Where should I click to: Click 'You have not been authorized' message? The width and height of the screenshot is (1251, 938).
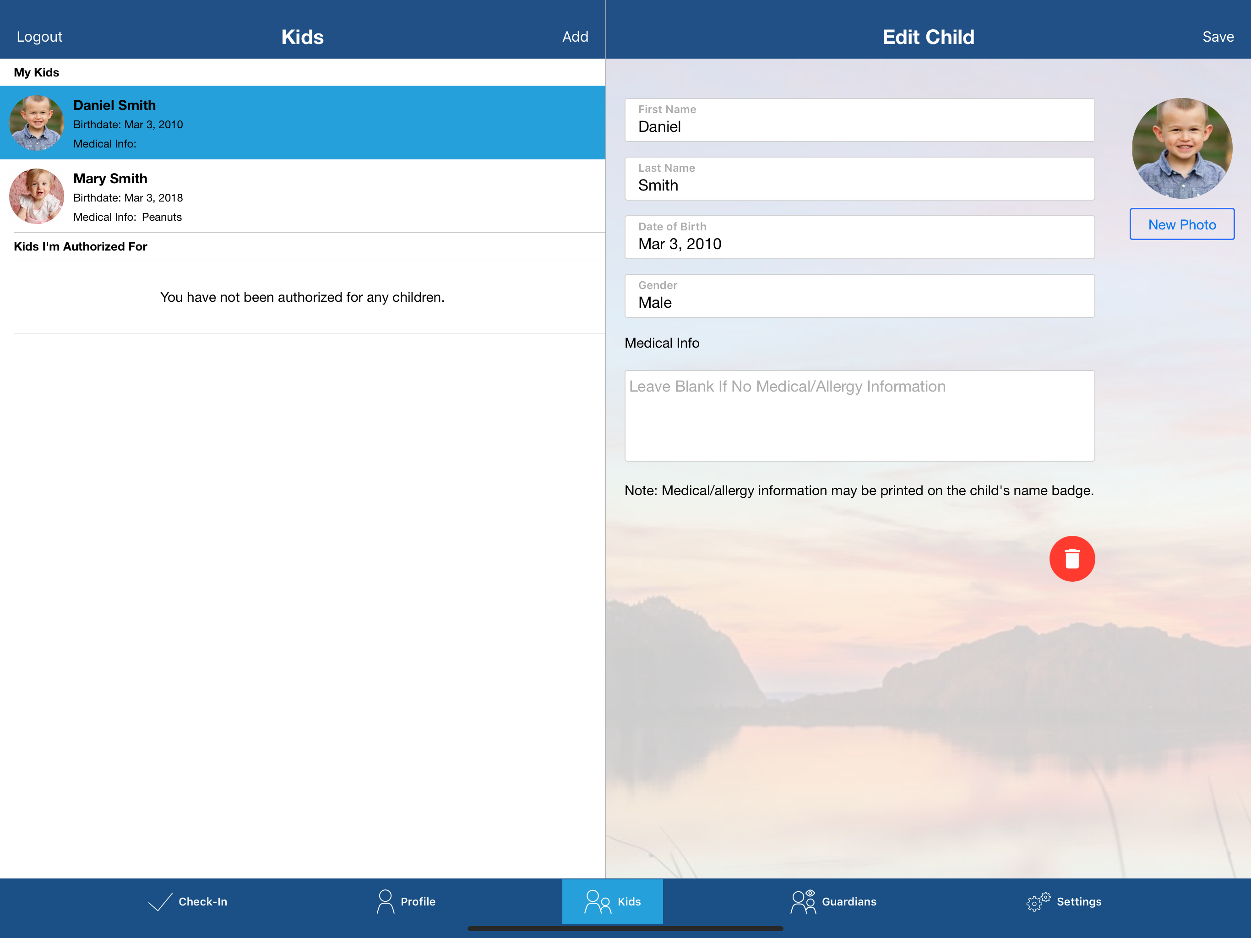tap(303, 297)
